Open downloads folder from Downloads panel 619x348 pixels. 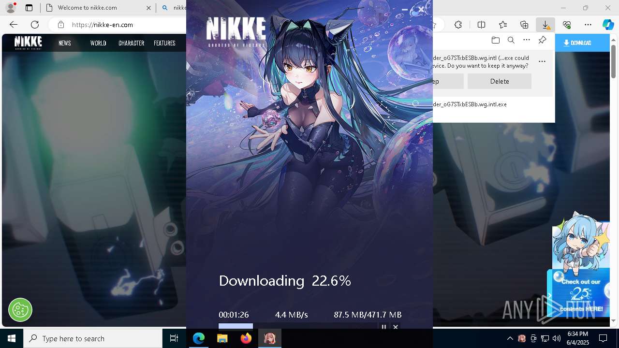pyautogui.click(x=495, y=40)
